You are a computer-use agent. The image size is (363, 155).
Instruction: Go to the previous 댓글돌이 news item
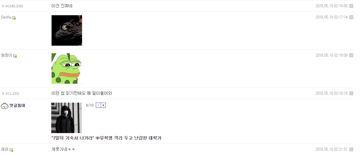[x=98, y=105]
